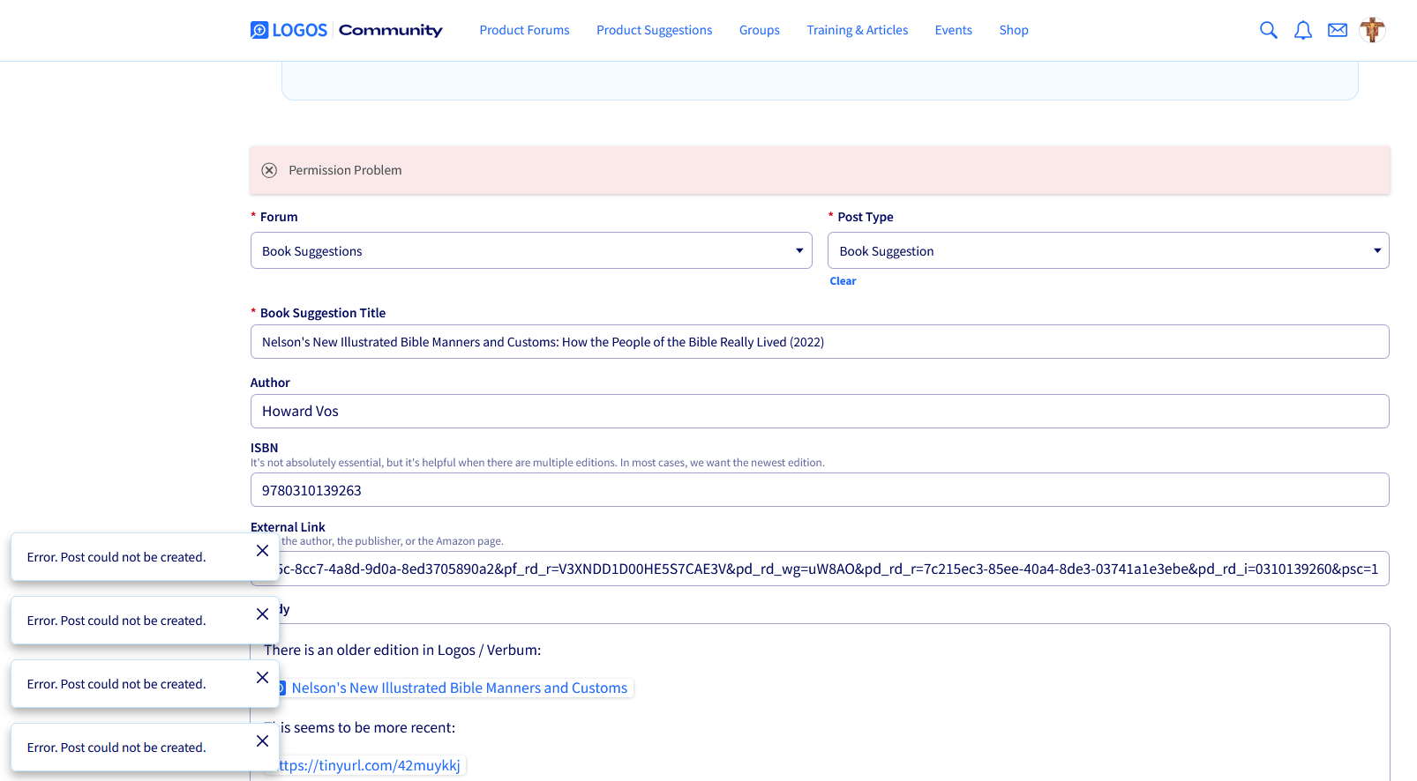
Task: Dismiss the first post error toast
Action: [x=262, y=551]
